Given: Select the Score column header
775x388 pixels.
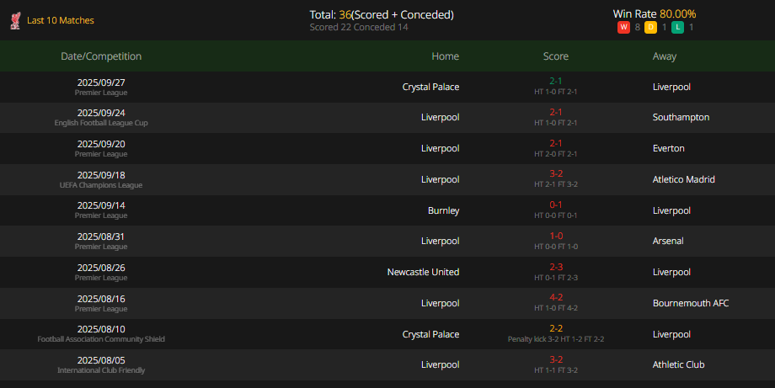Looking at the screenshot, I should click(x=556, y=56).
